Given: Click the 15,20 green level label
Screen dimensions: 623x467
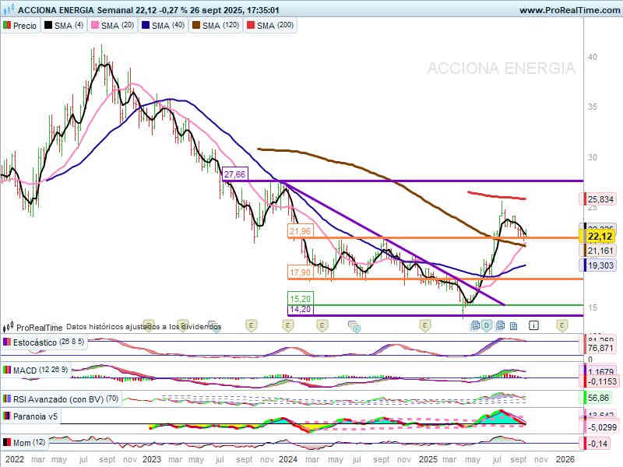Looking at the screenshot, I should [x=300, y=298].
